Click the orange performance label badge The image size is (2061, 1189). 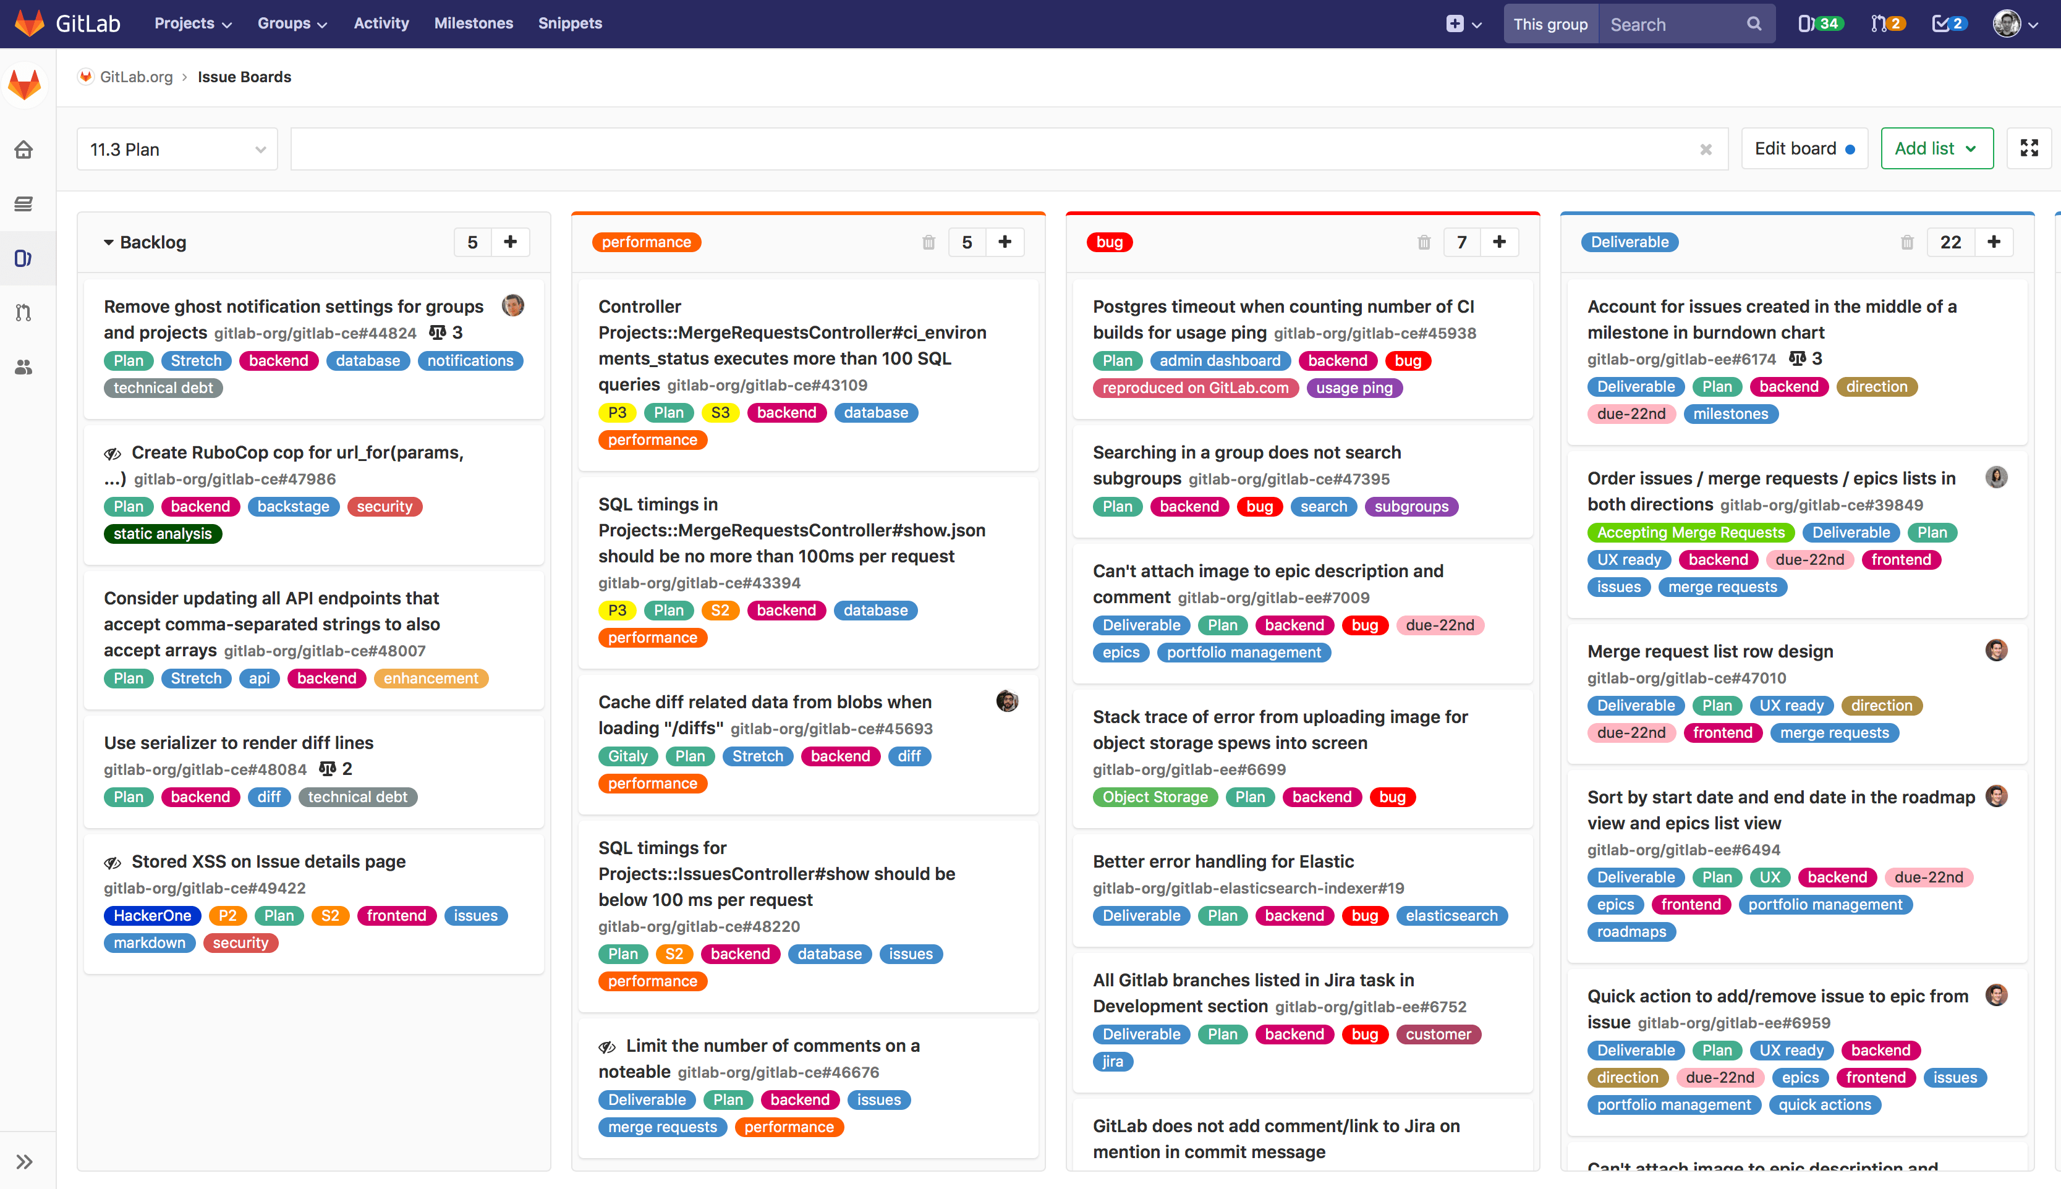point(646,242)
